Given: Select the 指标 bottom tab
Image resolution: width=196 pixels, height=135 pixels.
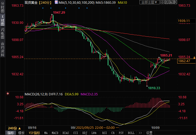Looking at the screenshot, I should click(11, 133).
